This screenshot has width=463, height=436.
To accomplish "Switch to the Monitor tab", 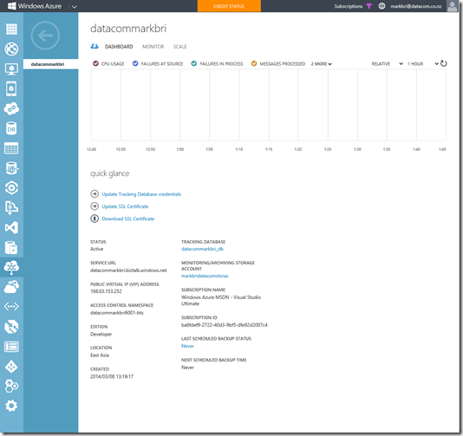I will point(153,47).
